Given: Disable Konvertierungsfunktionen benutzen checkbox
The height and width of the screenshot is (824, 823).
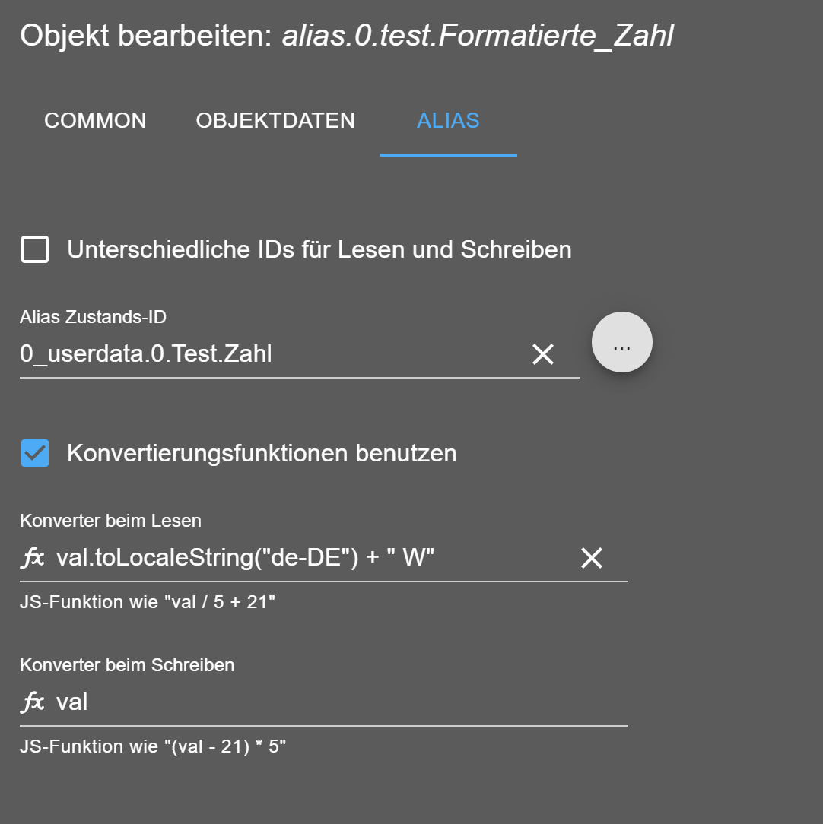Looking at the screenshot, I should click(x=35, y=453).
